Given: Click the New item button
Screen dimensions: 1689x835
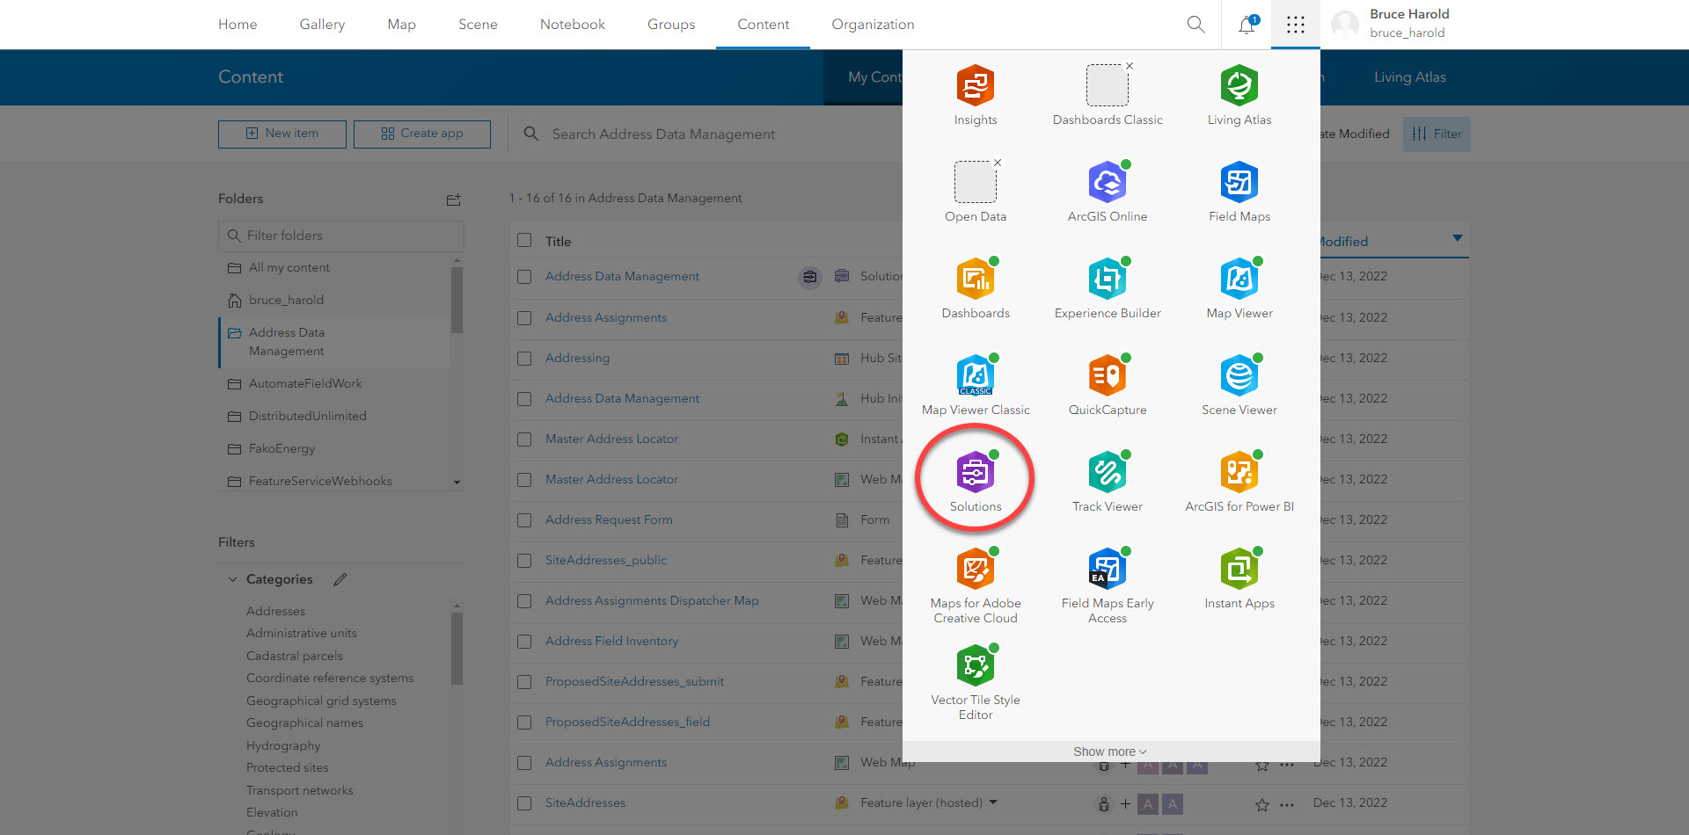Looking at the screenshot, I should click(x=281, y=134).
